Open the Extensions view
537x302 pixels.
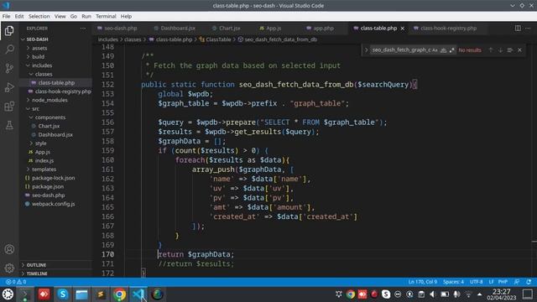pos(9,107)
